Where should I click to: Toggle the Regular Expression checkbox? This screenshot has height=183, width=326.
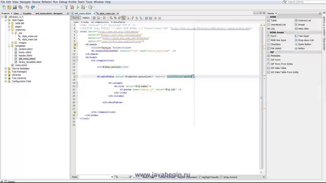(x=176, y=177)
